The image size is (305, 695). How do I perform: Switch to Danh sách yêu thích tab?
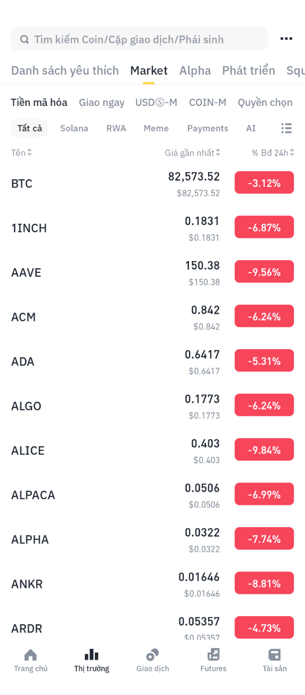65,70
